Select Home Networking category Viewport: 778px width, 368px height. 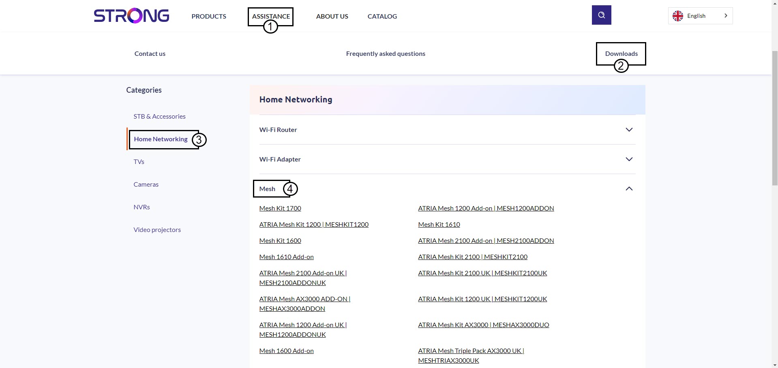click(161, 139)
